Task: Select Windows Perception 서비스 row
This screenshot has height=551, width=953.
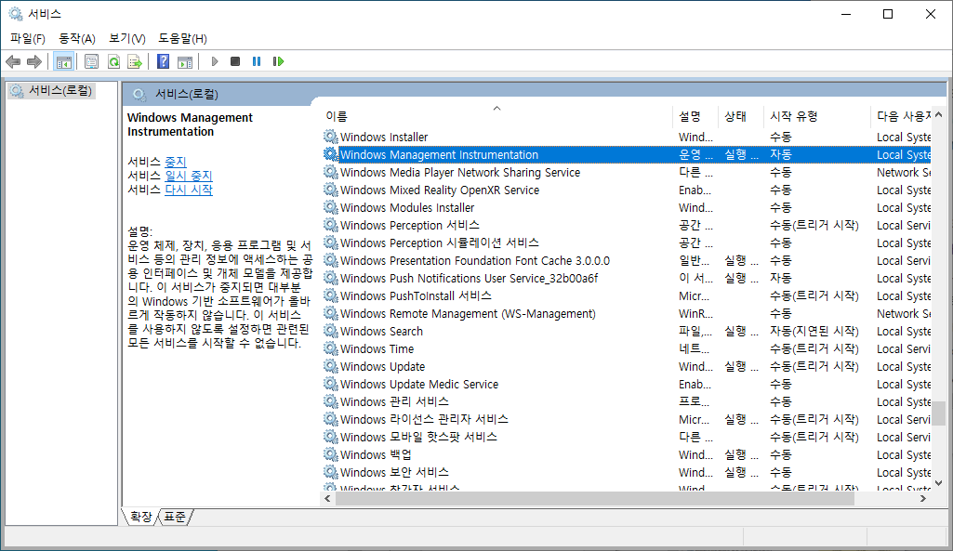Action: [x=627, y=226]
